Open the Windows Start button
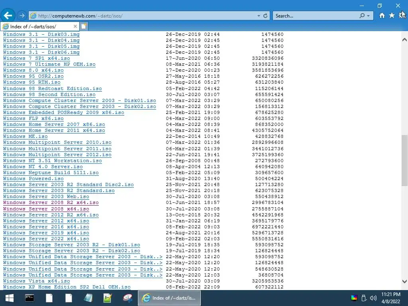The width and height of the screenshot is (408, 306). (10, 298)
